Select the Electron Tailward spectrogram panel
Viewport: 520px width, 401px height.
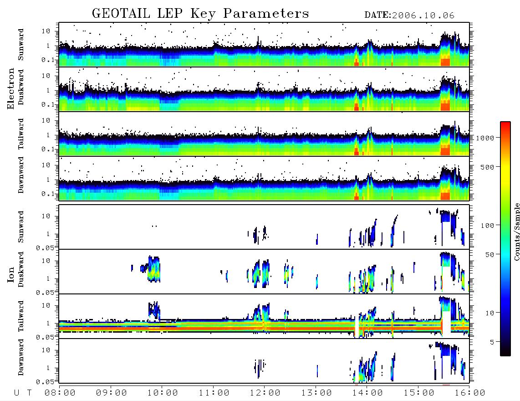pos(264,134)
